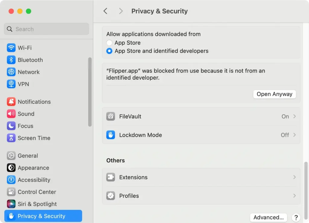Click the Open Anyway button
Viewport: 309px width, 223px height.
coord(274,94)
